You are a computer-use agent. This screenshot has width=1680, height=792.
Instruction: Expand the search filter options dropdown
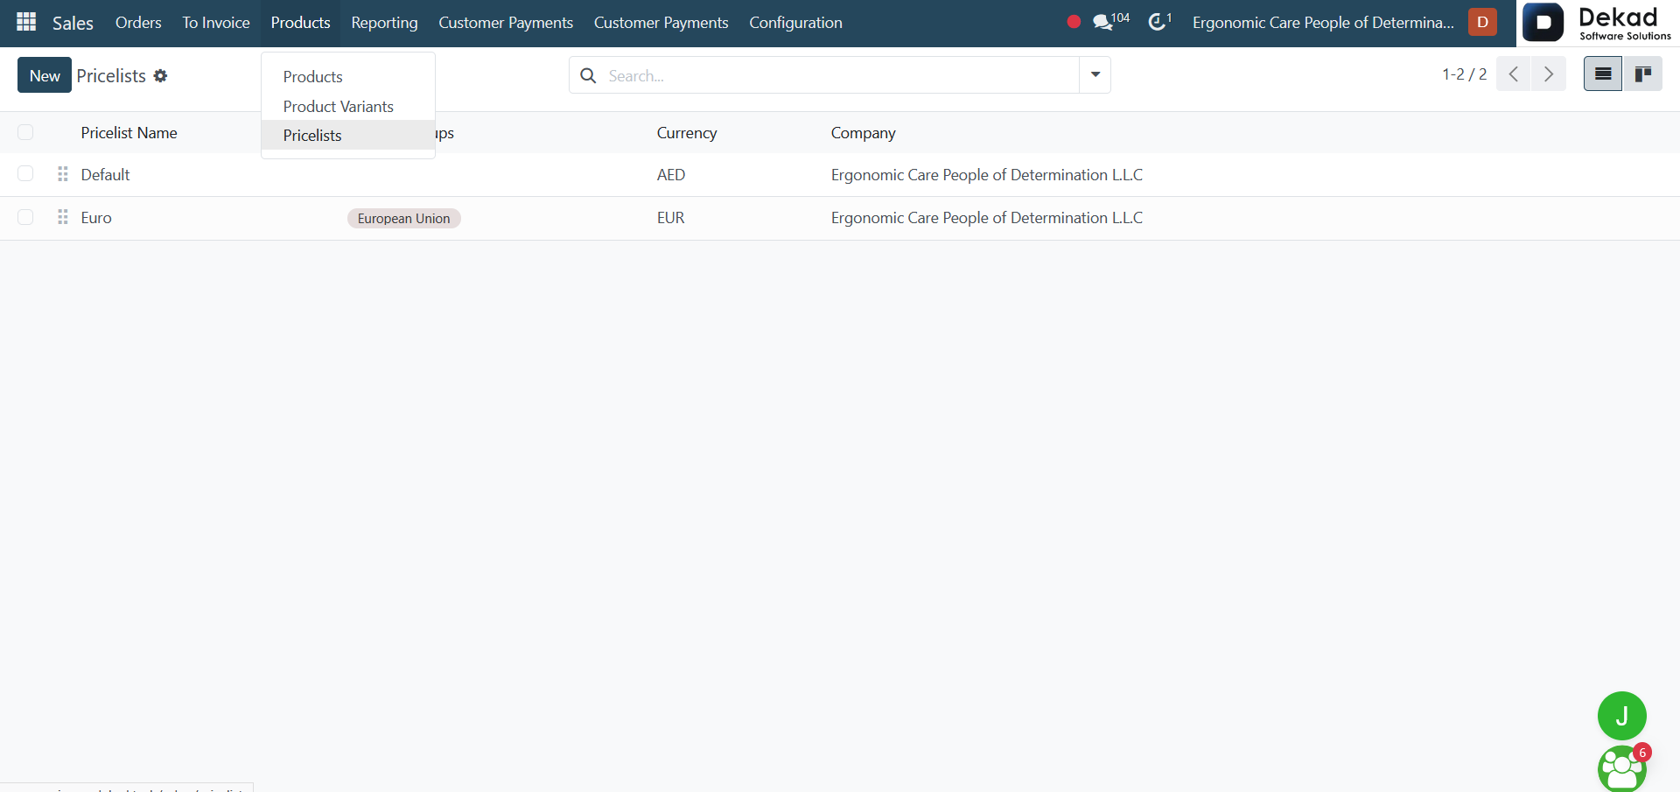coord(1095,75)
